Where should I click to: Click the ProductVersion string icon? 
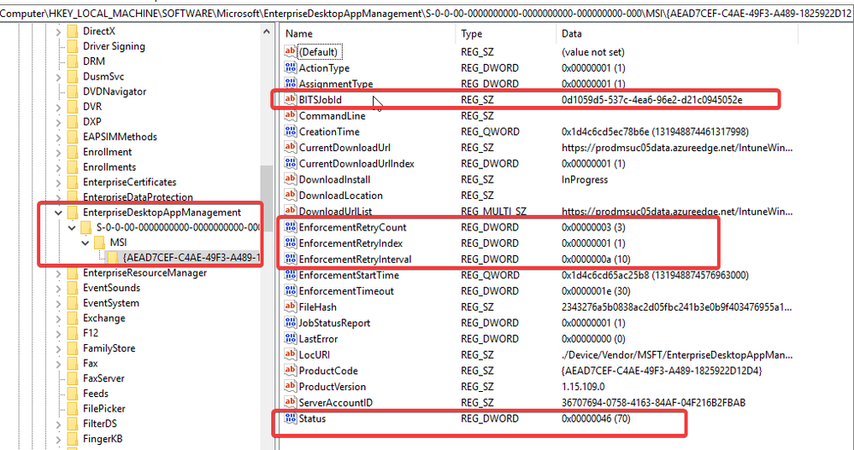point(291,386)
